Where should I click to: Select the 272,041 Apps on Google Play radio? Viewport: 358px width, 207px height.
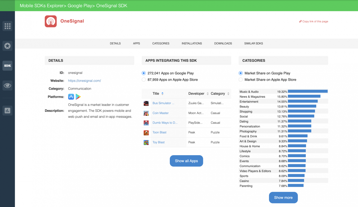pyautogui.click(x=143, y=73)
